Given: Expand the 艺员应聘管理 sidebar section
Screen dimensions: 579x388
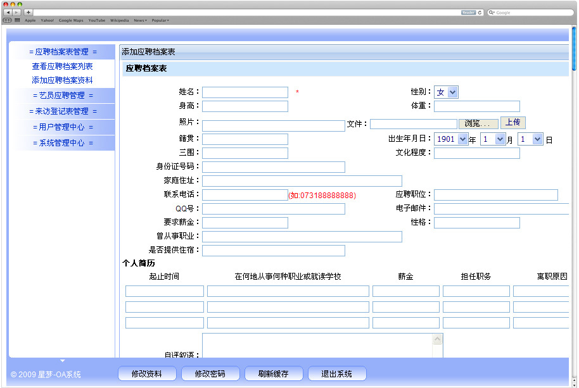Looking at the screenshot, I should click(x=63, y=96).
